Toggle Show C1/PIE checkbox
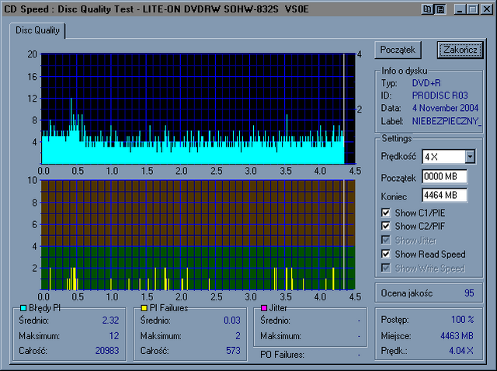 click(x=386, y=213)
